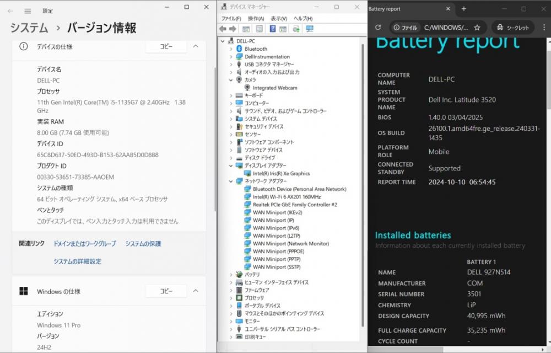Select the セキュリティ デバイス category

coord(263,126)
